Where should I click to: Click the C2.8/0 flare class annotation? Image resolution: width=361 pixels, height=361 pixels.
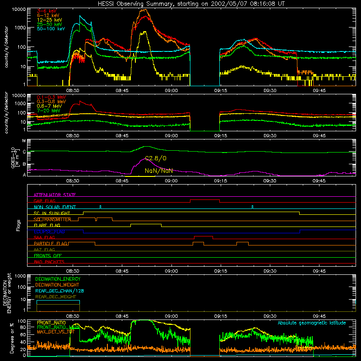tap(156, 158)
